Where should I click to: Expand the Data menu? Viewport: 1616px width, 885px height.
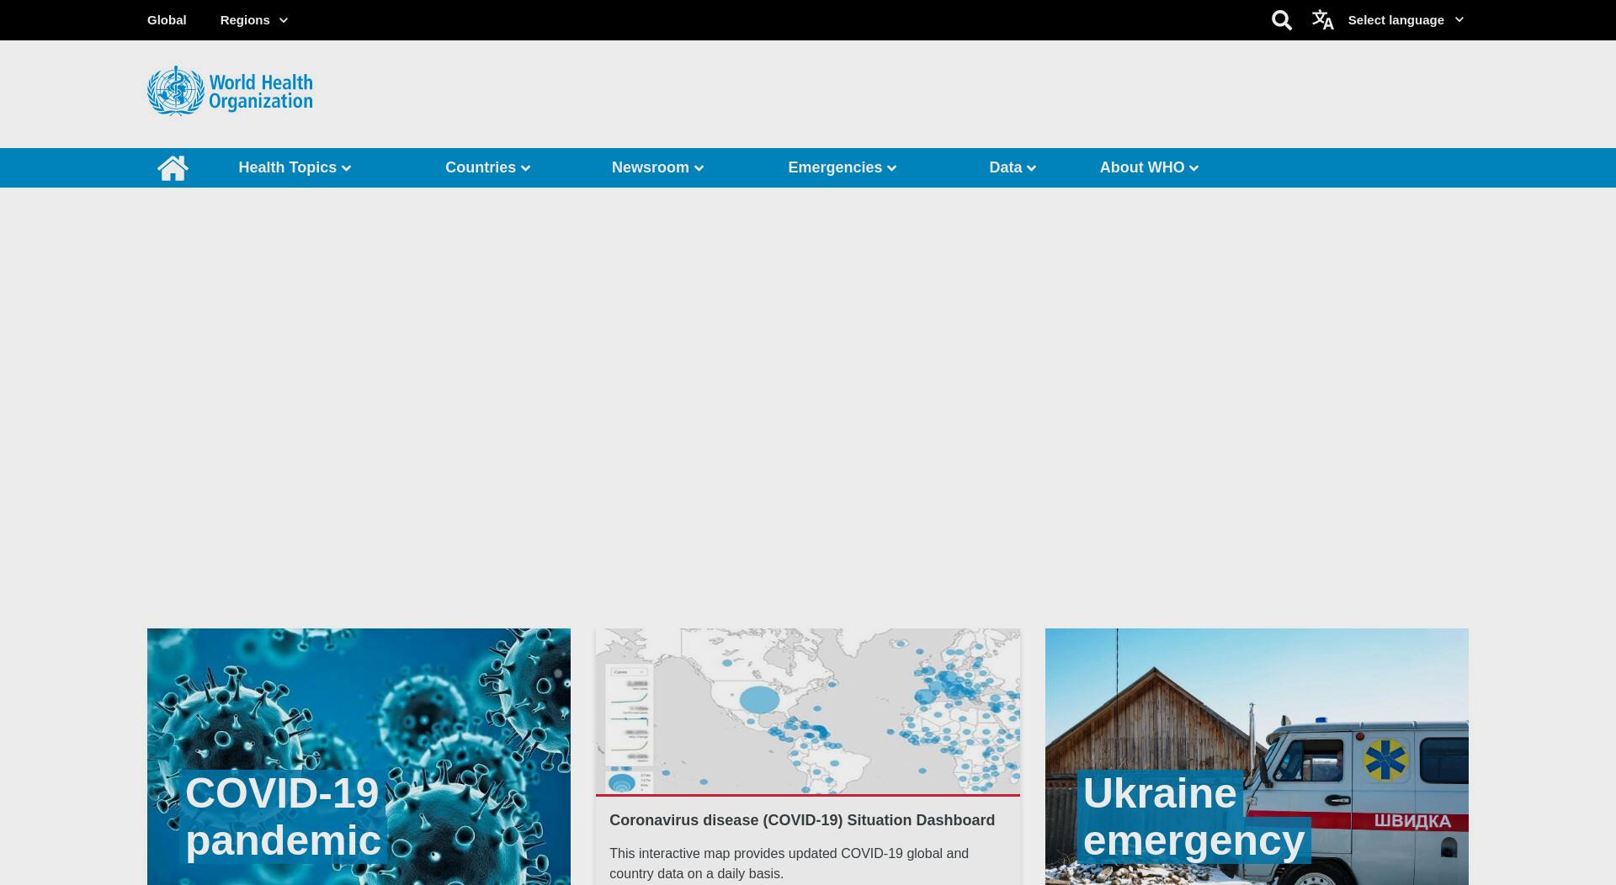(1013, 167)
